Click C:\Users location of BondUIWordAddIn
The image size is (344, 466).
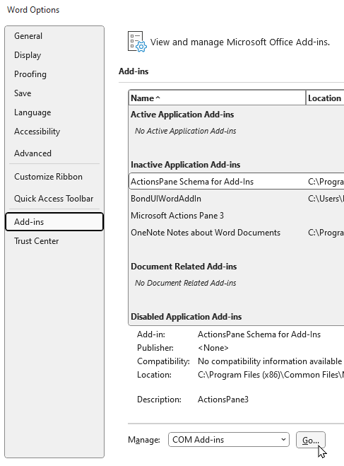click(x=326, y=199)
